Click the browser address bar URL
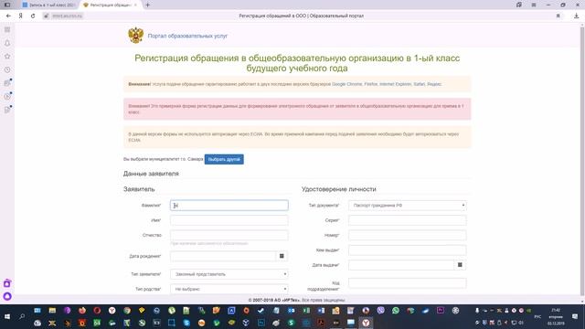Image resolution: width=585 pixels, height=329 pixels. pos(67,16)
